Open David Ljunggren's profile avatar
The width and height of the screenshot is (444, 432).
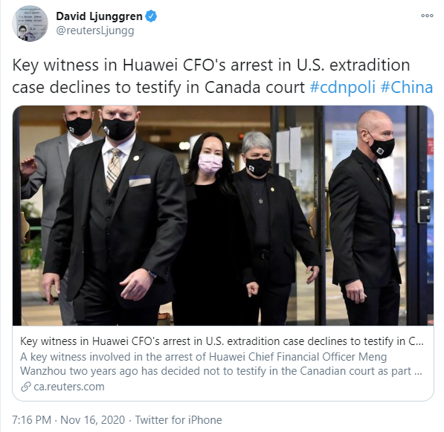pyautogui.click(x=30, y=24)
